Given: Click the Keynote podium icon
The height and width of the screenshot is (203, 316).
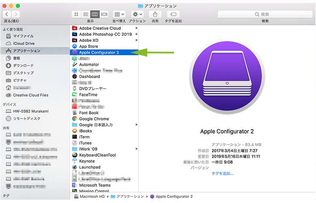Looking at the screenshot, I should pos(75,161).
